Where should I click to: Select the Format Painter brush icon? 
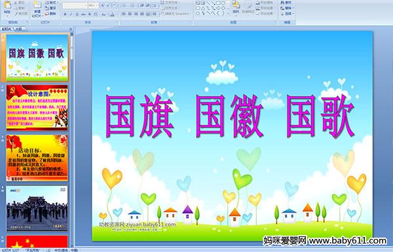click(x=16, y=14)
